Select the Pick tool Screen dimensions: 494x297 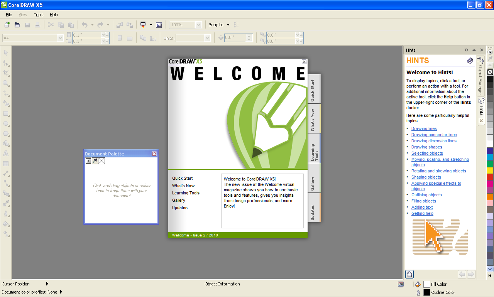[x=6, y=52]
